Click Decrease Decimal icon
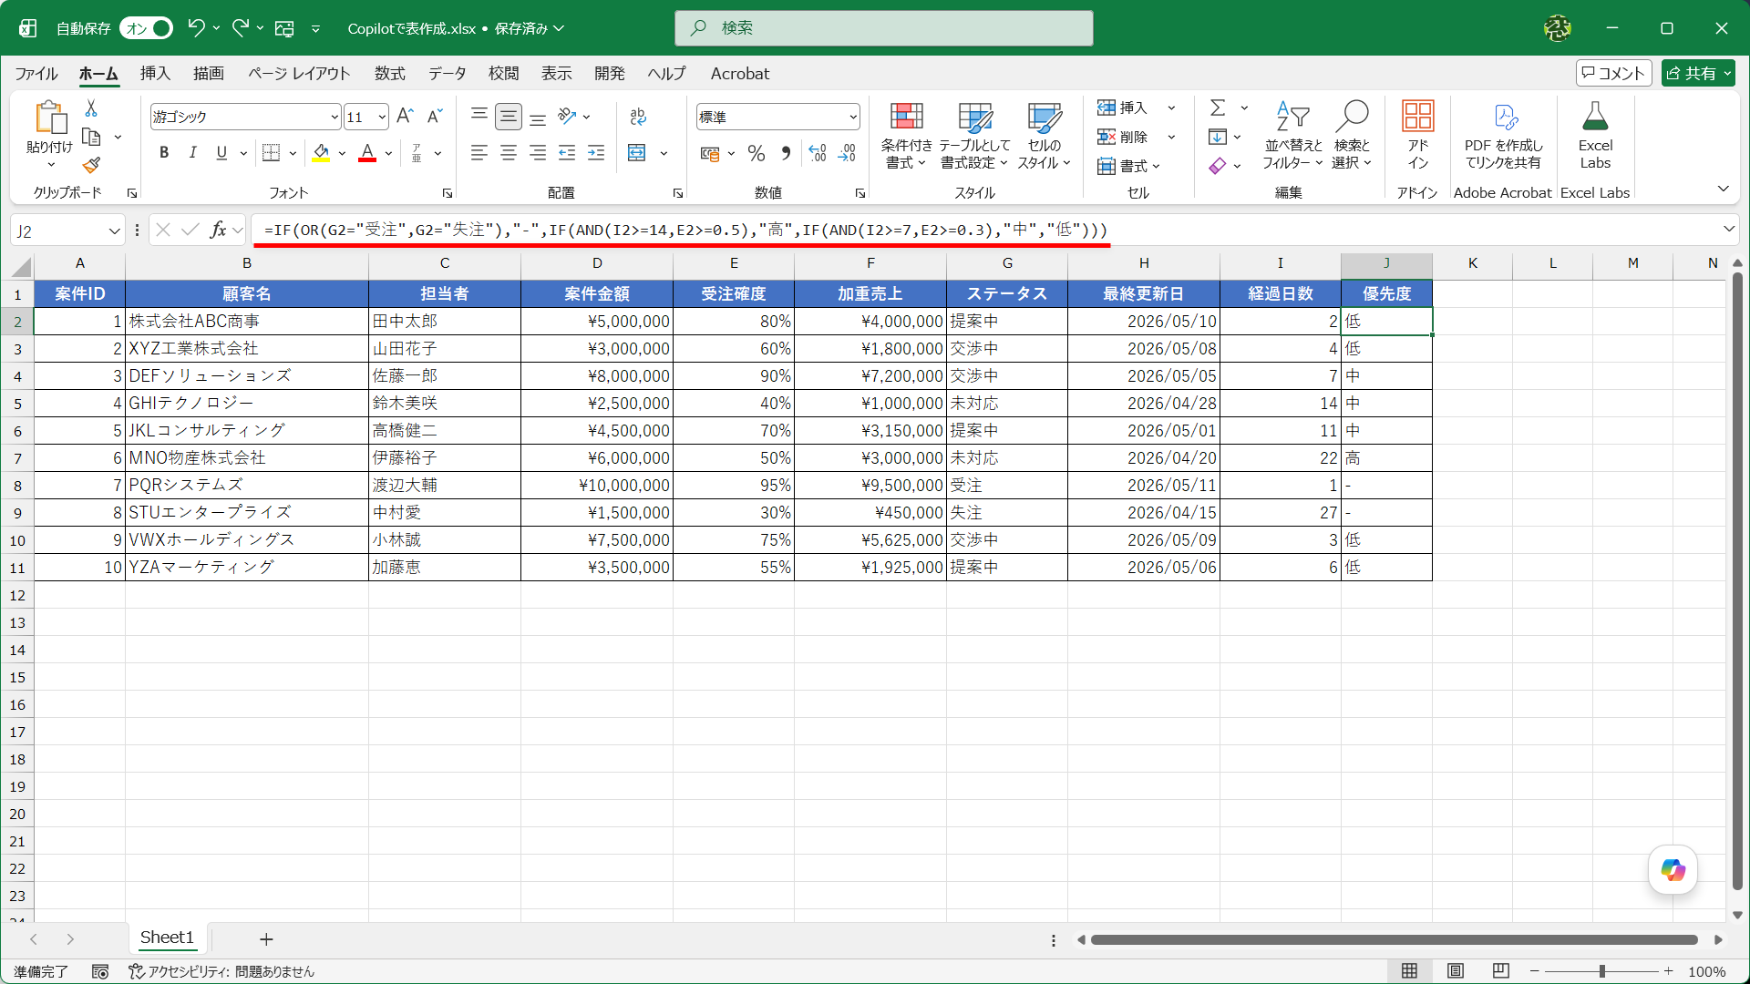This screenshot has height=984, width=1750. [847, 153]
